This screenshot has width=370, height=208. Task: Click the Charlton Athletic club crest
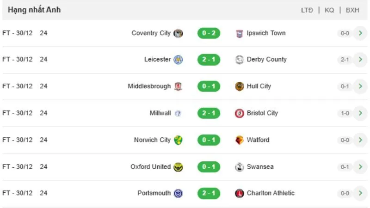(240, 193)
